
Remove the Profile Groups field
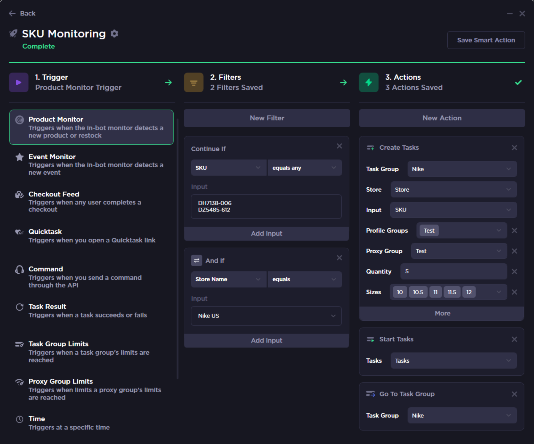514,230
